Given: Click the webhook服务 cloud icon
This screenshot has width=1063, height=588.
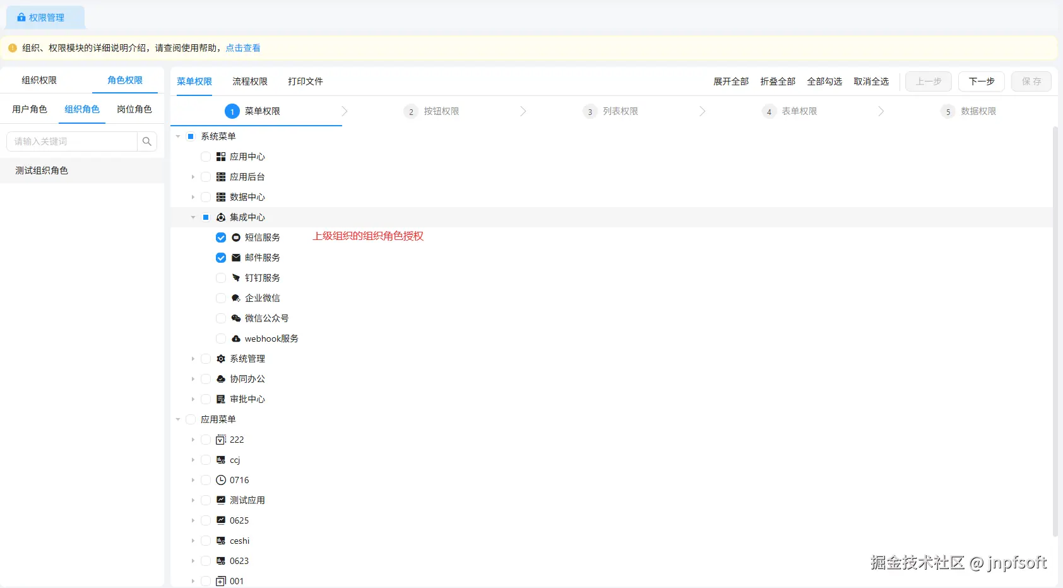Looking at the screenshot, I should pyautogui.click(x=236, y=339).
